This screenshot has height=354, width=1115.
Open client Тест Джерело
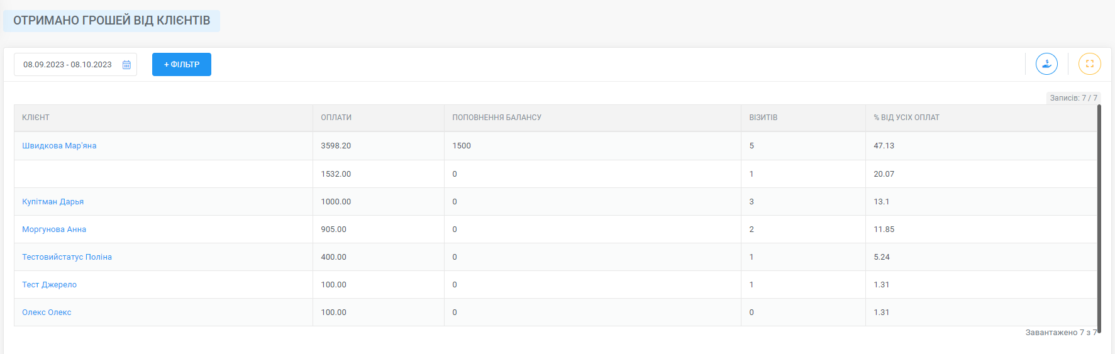49,284
